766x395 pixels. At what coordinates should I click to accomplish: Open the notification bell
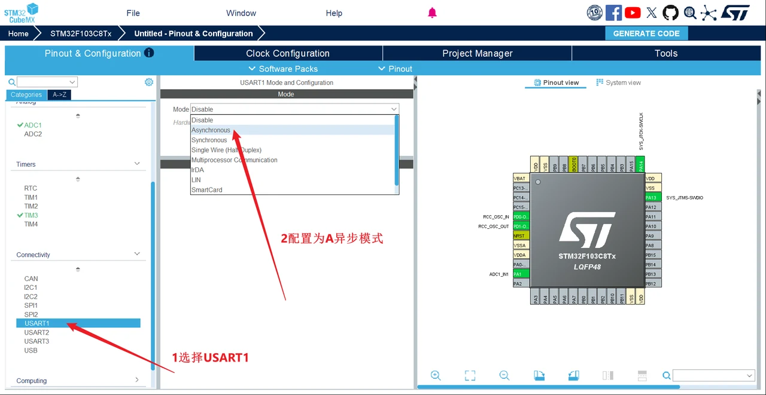tap(432, 13)
